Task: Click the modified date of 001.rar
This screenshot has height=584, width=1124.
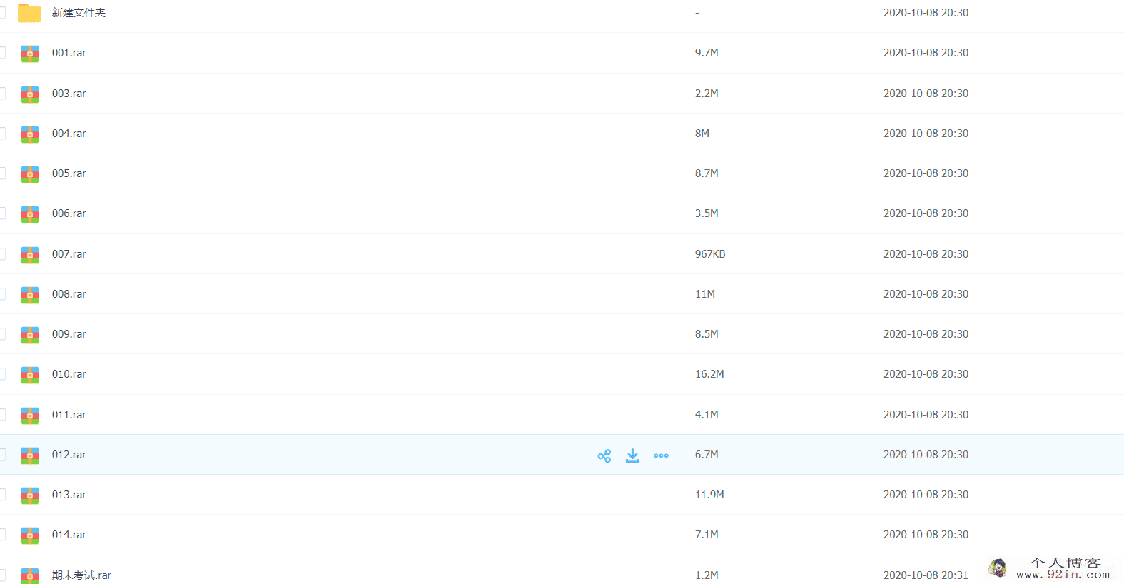Action: 926,53
